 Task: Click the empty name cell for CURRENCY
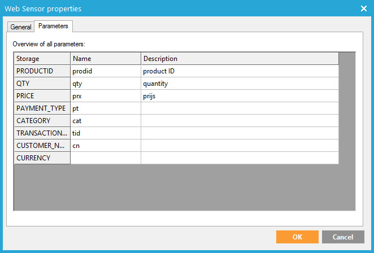click(105, 158)
